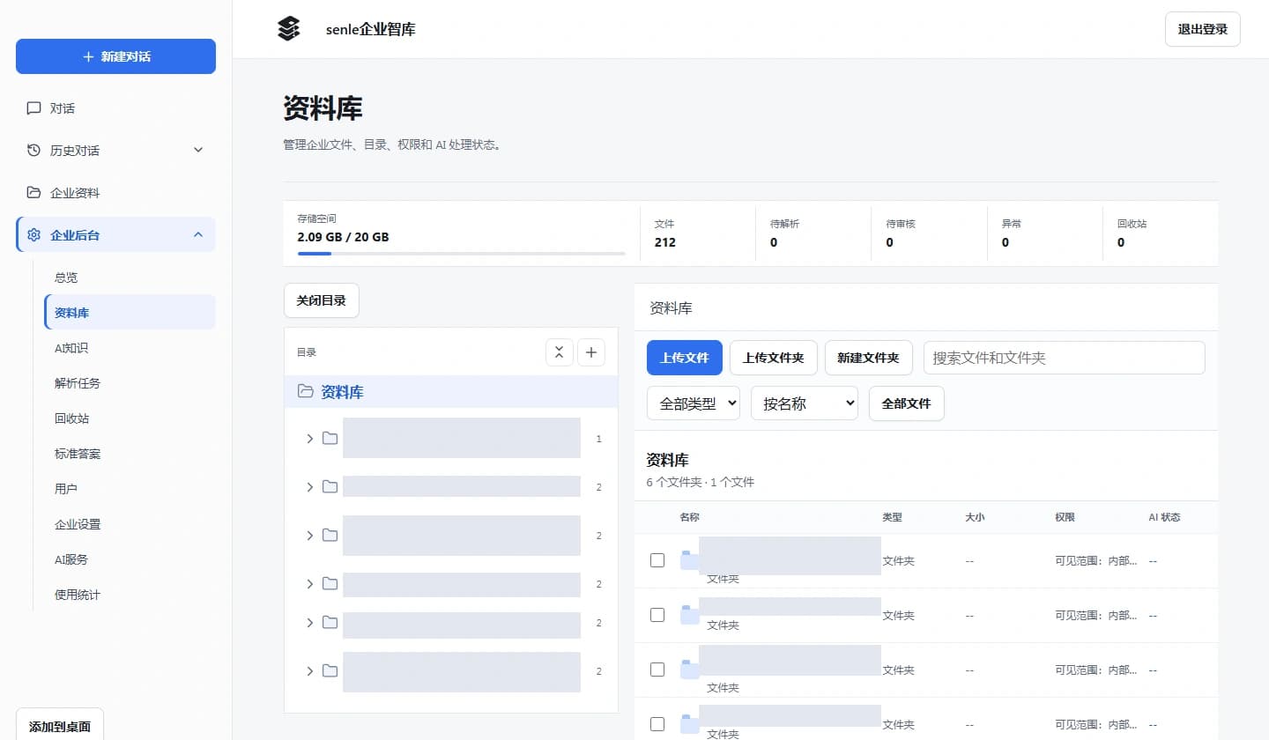Focus the 搜索文件和文件夹 search field
The width and height of the screenshot is (1269, 740).
(x=1065, y=358)
